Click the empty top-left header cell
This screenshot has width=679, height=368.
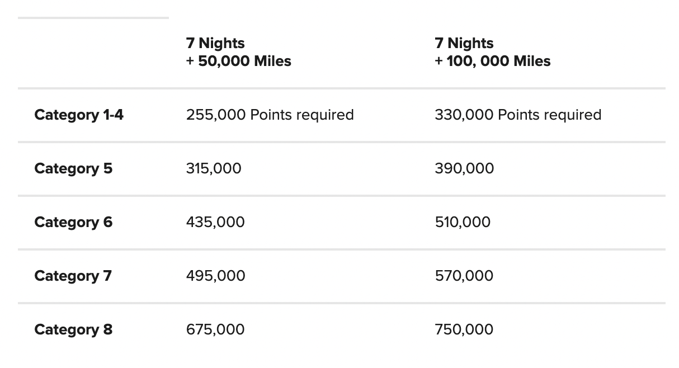(x=93, y=52)
